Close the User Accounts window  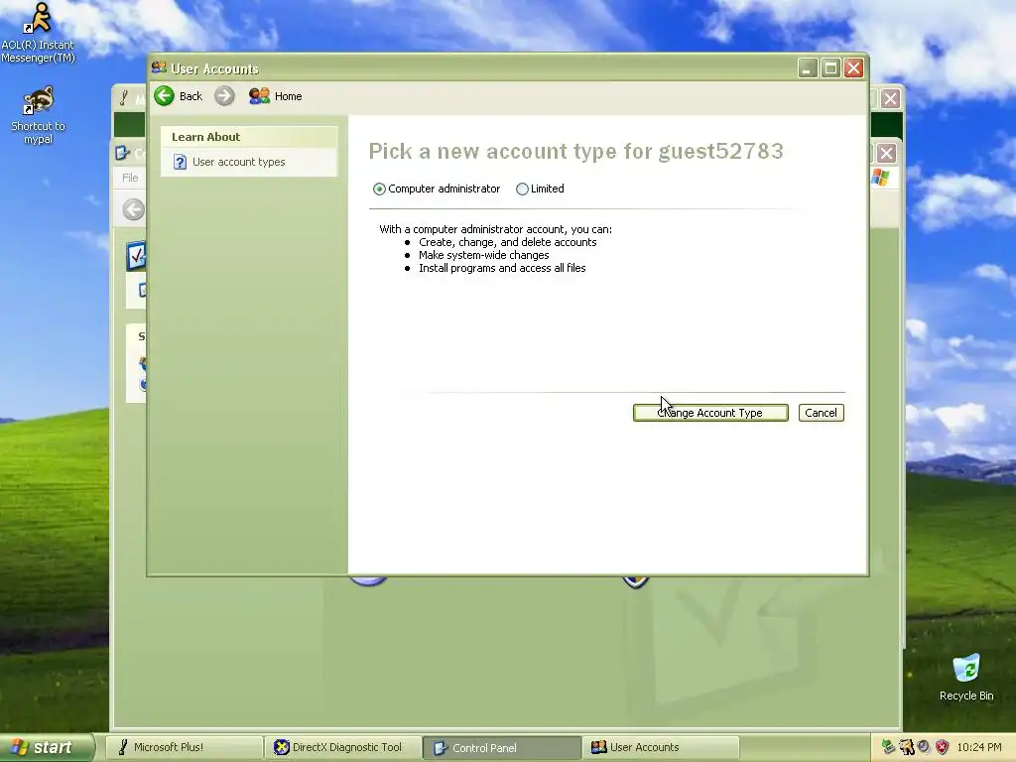(x=854, y=68)
